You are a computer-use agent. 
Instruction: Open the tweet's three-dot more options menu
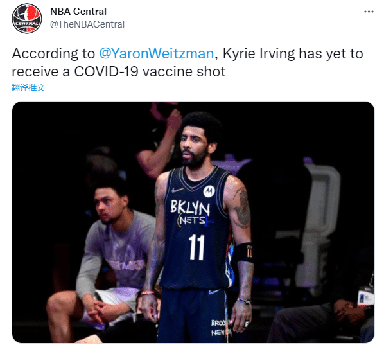pos(369,12)
